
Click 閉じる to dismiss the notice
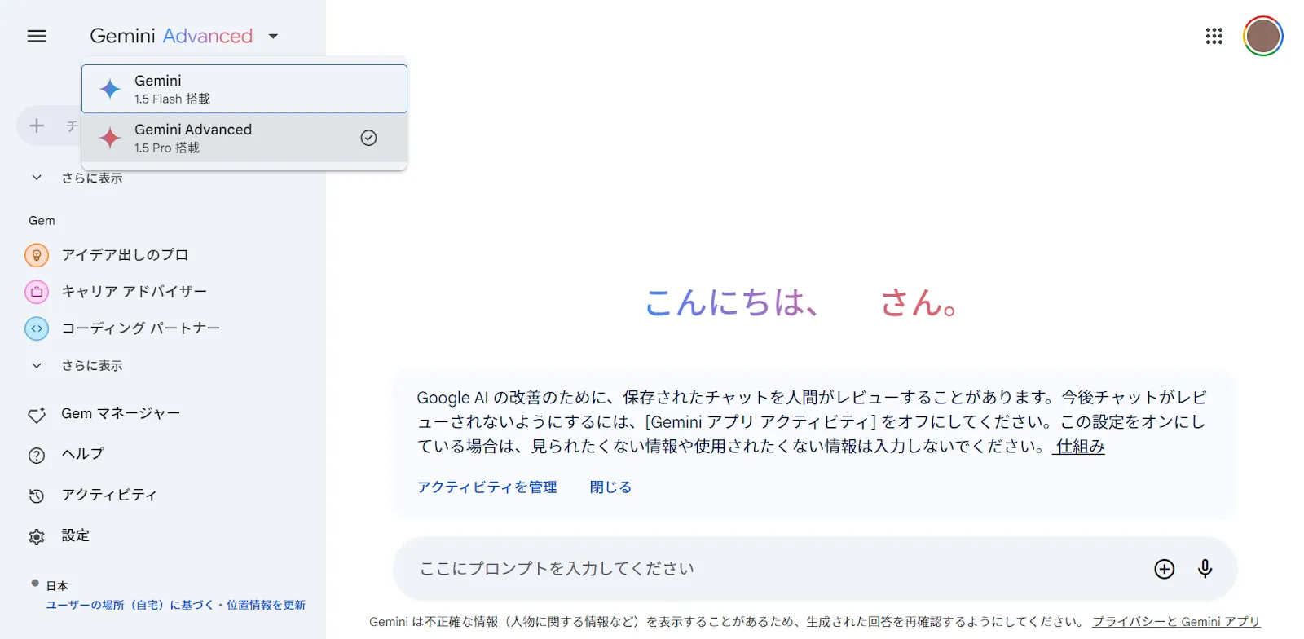tap(610, 487)
